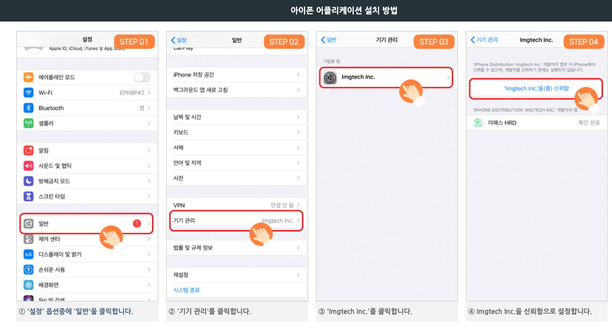Image resolution: width=612 pixels, height=333 pixels.
Task: Click the red notification badge on 일반
Action: tap(137, 224)
